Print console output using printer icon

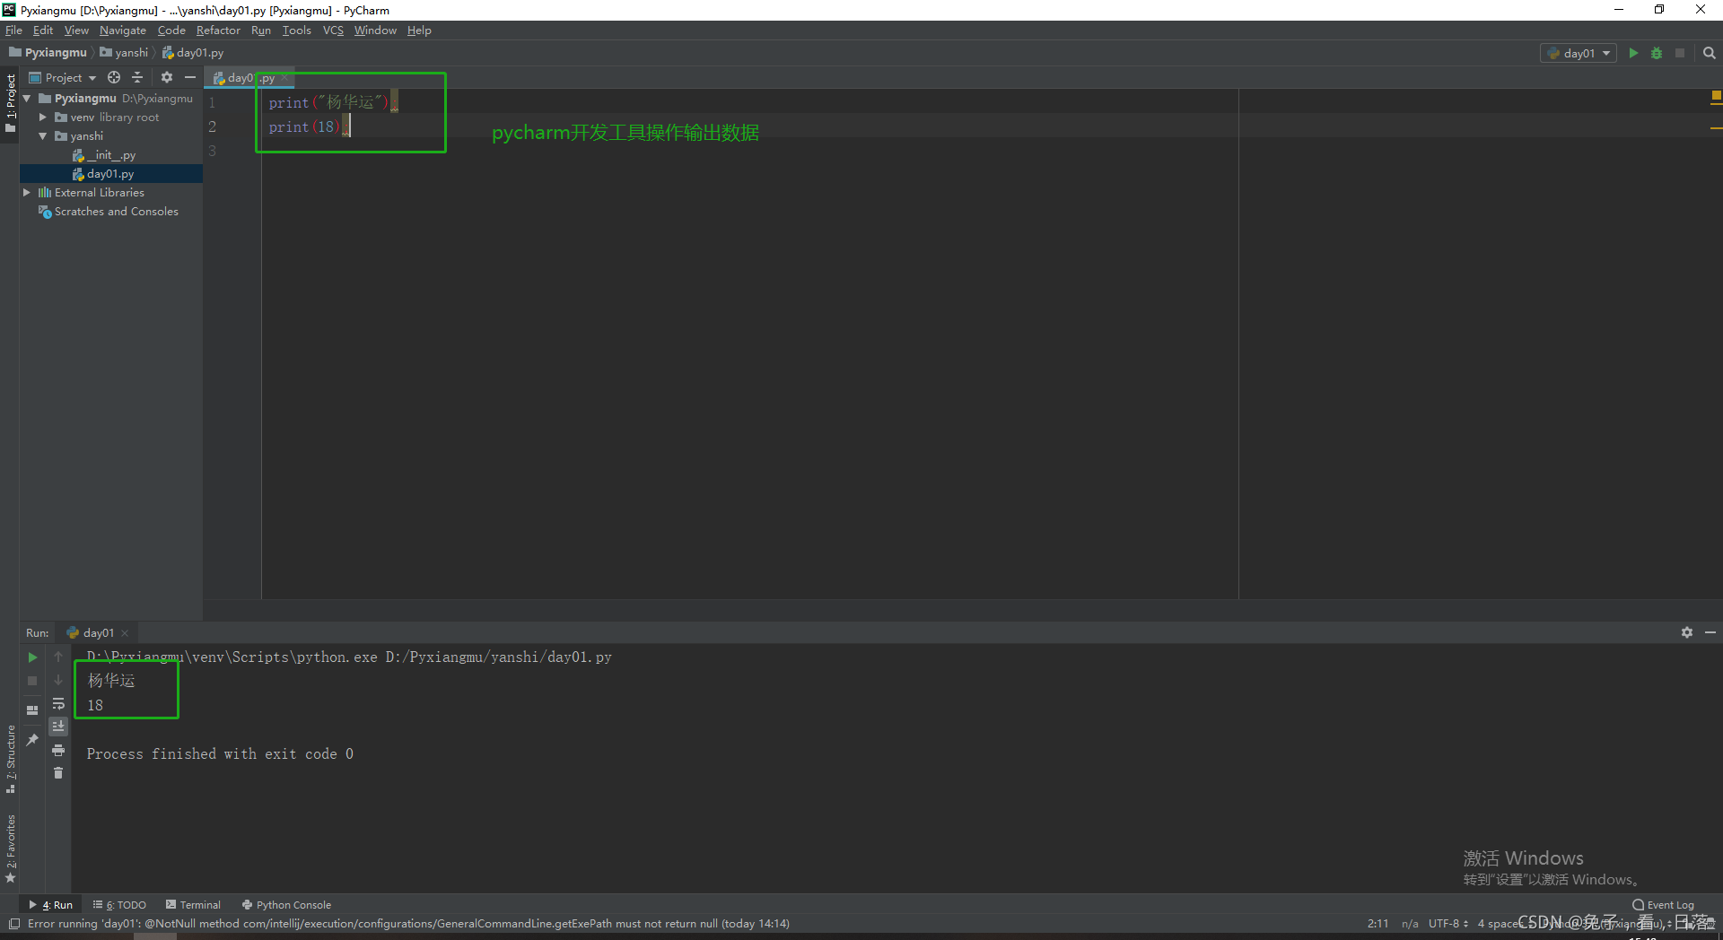(x=58, y=751)
